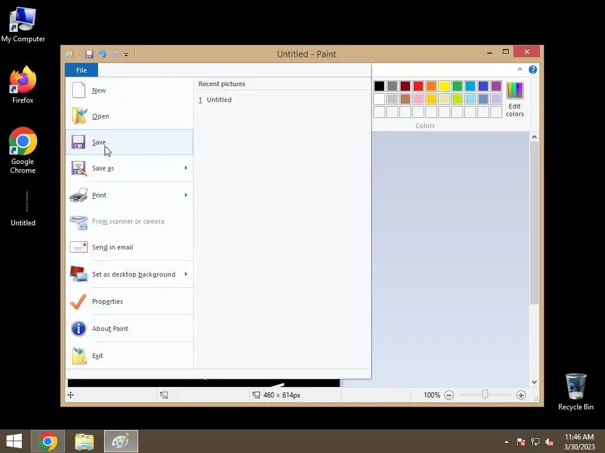Show hidden tray icons arrow

click(x=506, y=442)
